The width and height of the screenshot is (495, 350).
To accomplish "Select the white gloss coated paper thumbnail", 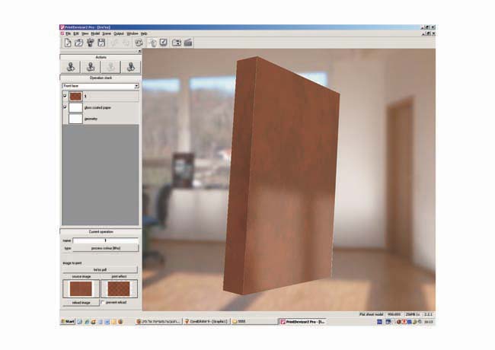I will coord(75,107).
